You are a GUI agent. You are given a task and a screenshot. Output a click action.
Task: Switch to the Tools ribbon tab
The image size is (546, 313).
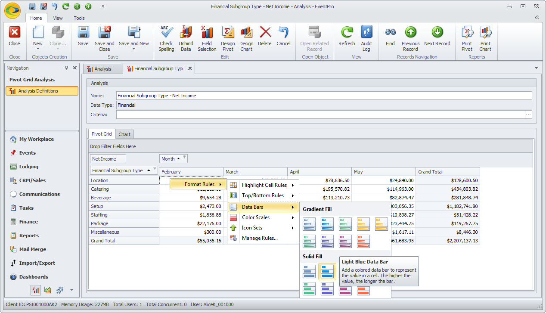click(79, 18)
